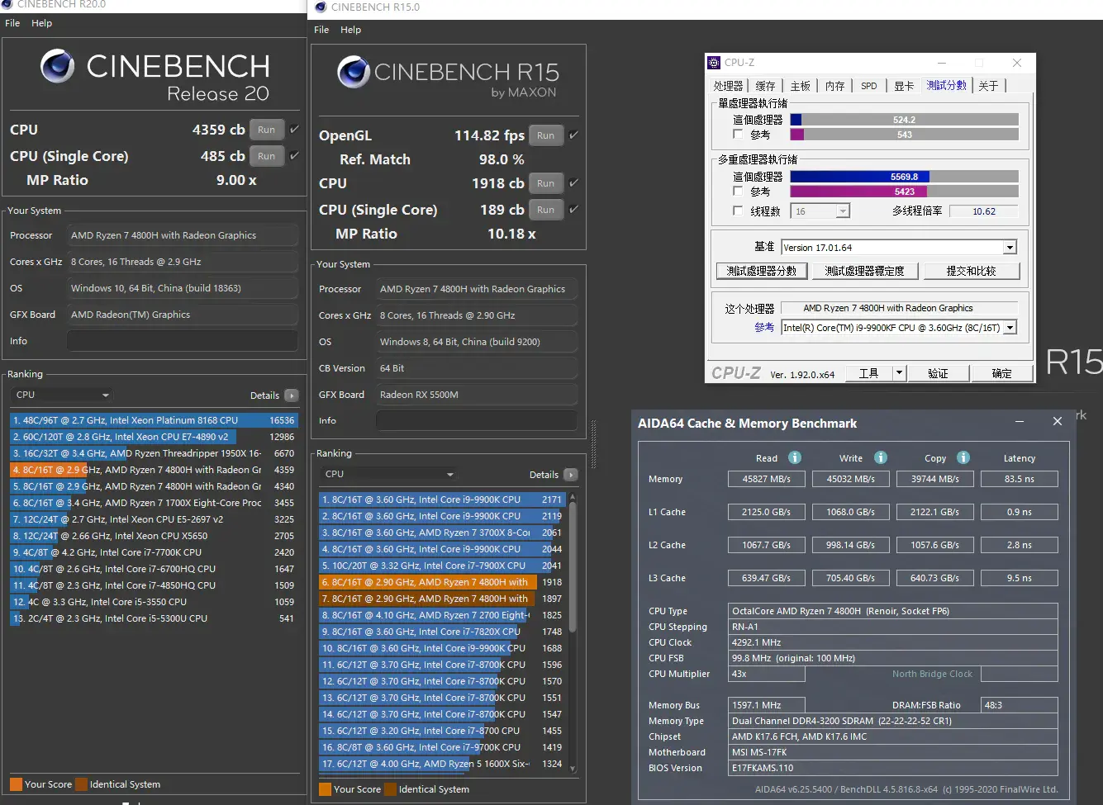
Task: Click the Memory Read 45827 MB/s value
Action: tap(766, 479)
